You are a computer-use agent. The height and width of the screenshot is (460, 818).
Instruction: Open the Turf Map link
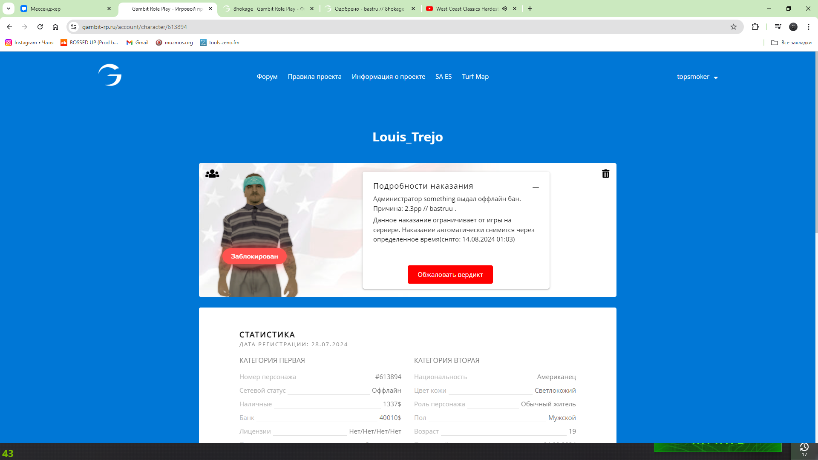click(475, 77)
